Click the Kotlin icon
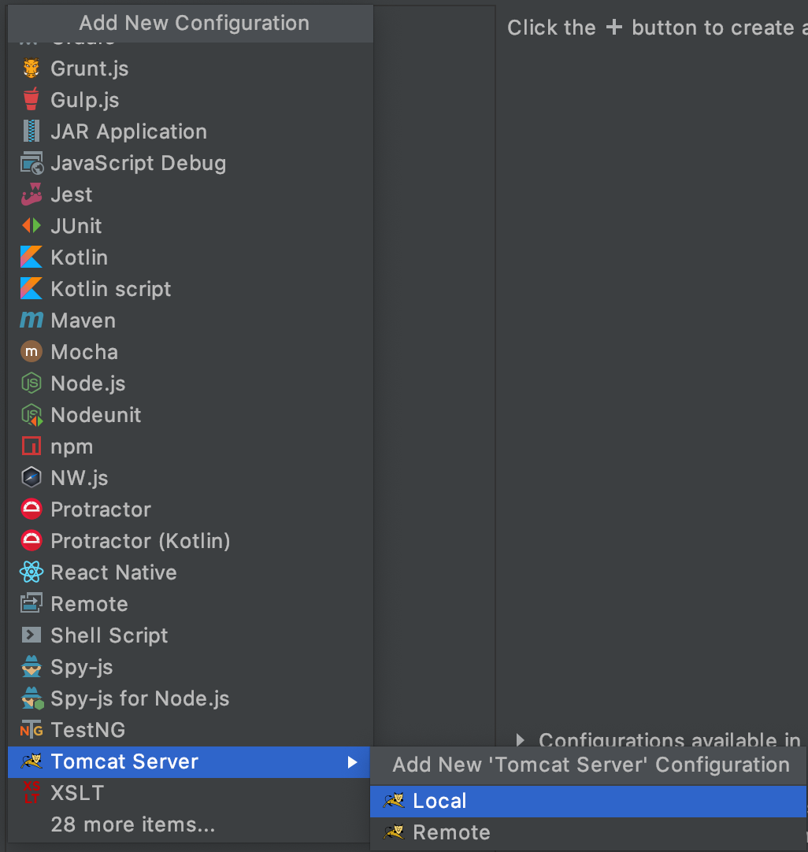This screenshot has width=808, height=852. (x=30, y=257)
